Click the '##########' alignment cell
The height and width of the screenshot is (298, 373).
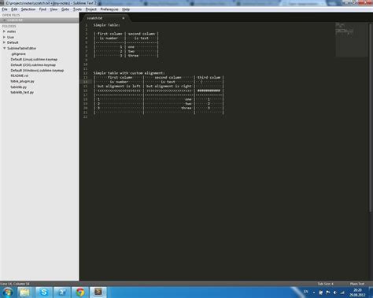tap(209, 90)
